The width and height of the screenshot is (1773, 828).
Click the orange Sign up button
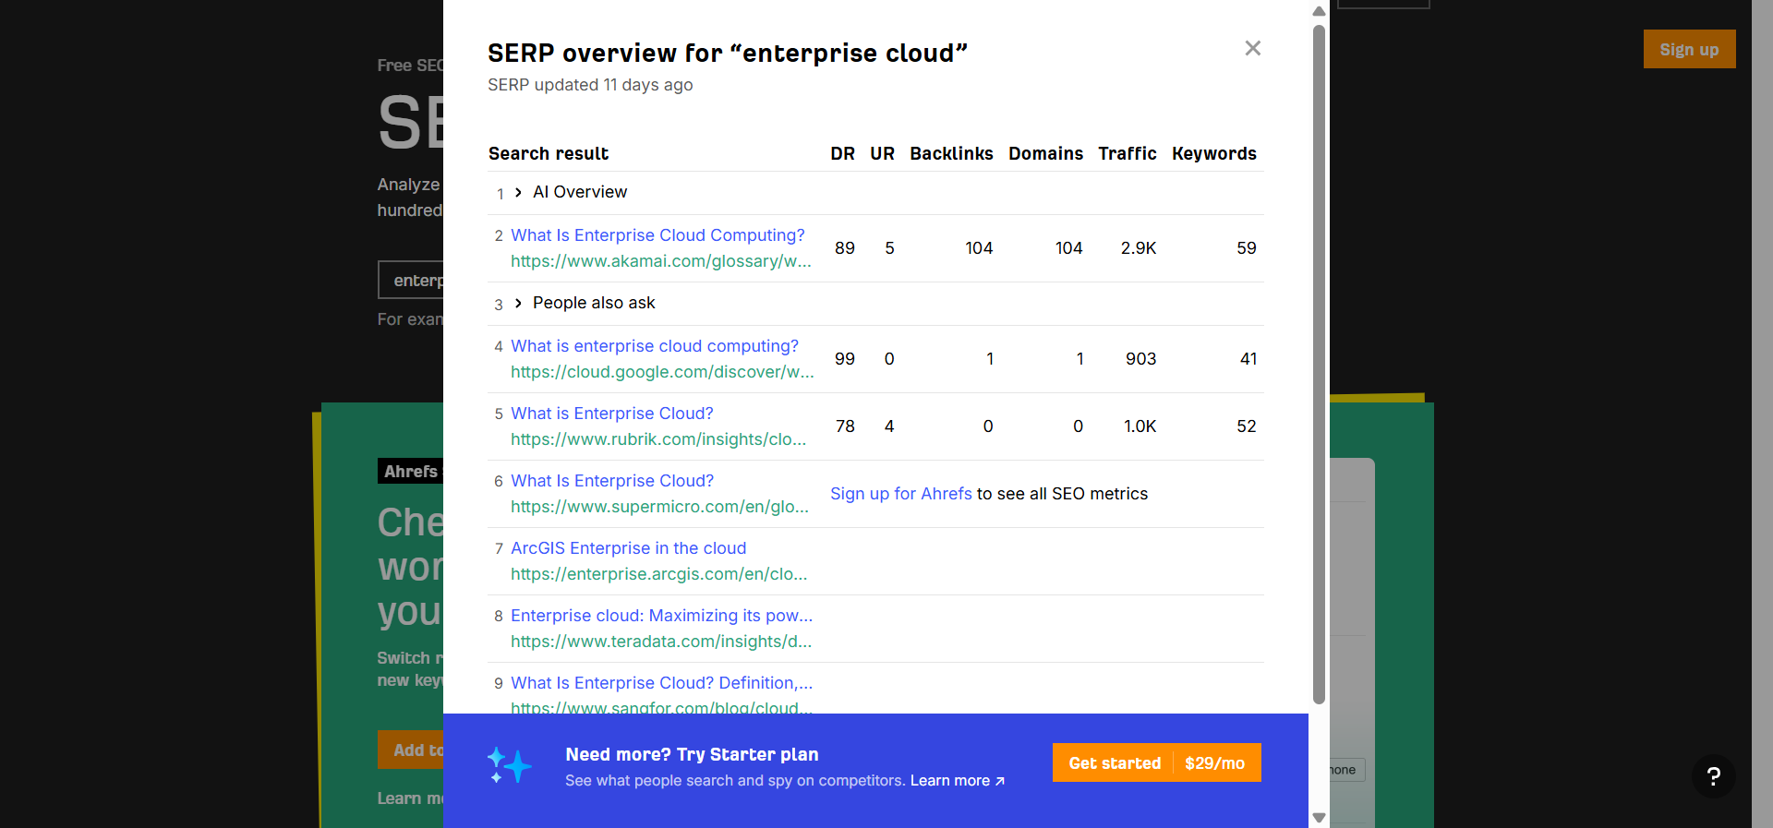[x=1689, y=49]
